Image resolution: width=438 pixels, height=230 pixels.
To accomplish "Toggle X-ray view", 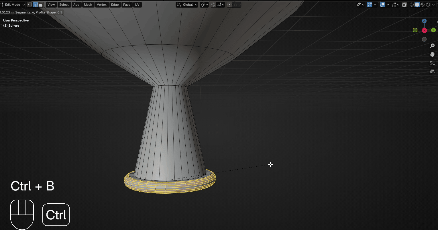I will pyautogui.click(x=404, y=5).
